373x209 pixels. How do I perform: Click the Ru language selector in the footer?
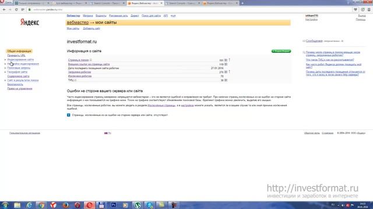[x=108, y=133]
